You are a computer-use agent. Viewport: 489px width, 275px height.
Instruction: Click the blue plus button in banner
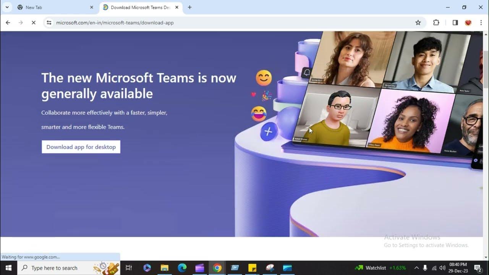coord(268,132)
